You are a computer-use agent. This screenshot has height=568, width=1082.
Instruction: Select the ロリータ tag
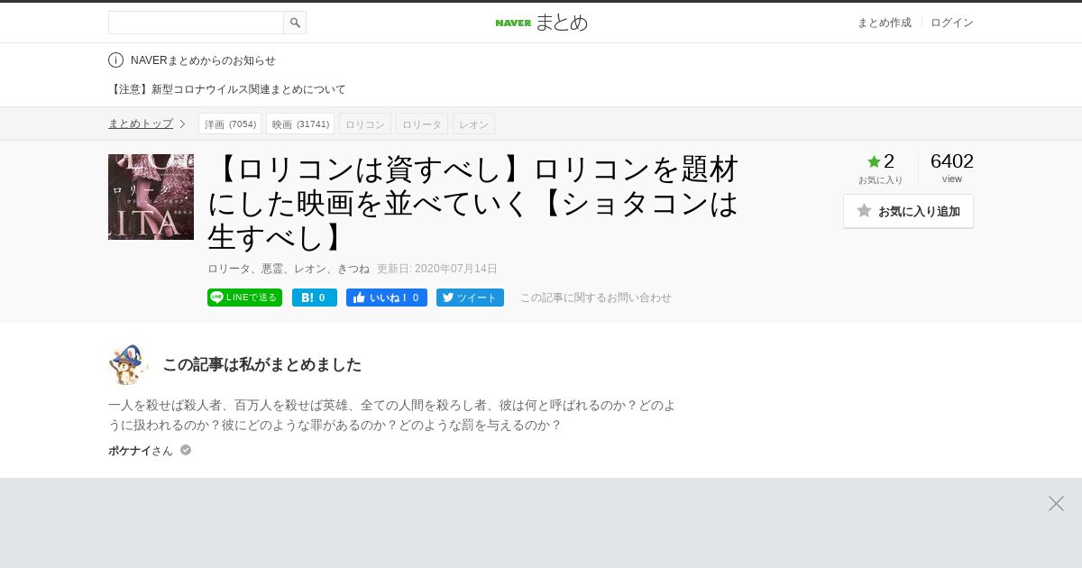(x=422, y=124)
